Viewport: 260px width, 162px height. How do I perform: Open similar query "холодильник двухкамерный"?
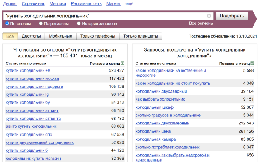162,123
